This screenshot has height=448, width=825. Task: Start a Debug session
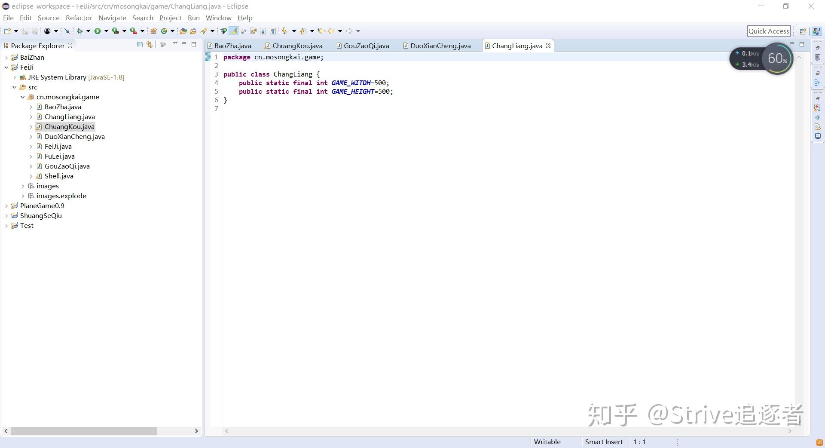click(80, 31)
